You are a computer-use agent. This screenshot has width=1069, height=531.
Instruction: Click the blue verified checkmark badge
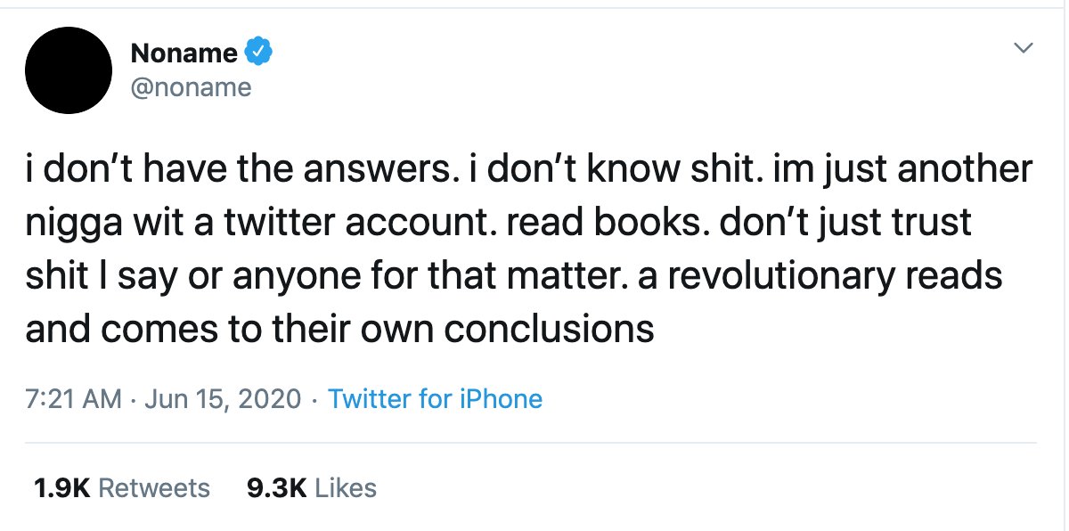(x=257, y=53)
